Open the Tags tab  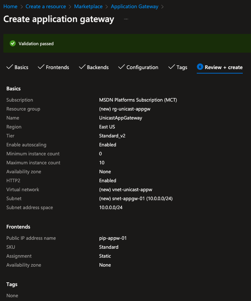pyautogui.click(x=182, y=68)
